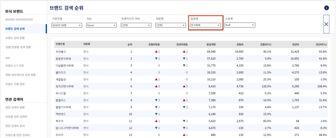Open 브랜드 가맹 정보 in the sidebar
The image size is (336, 138).
click(15, 84)
